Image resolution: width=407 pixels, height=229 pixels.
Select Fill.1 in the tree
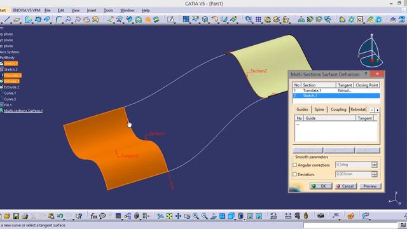point(8,105)
